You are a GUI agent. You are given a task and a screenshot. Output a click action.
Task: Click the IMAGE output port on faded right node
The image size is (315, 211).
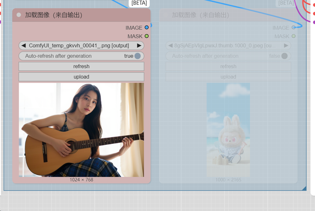[294, 28]
